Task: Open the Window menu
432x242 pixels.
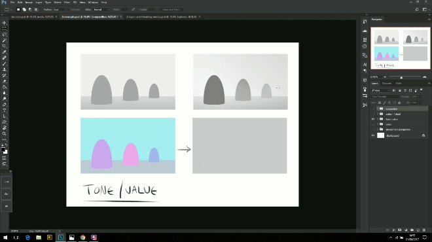Action: point(93,2)
